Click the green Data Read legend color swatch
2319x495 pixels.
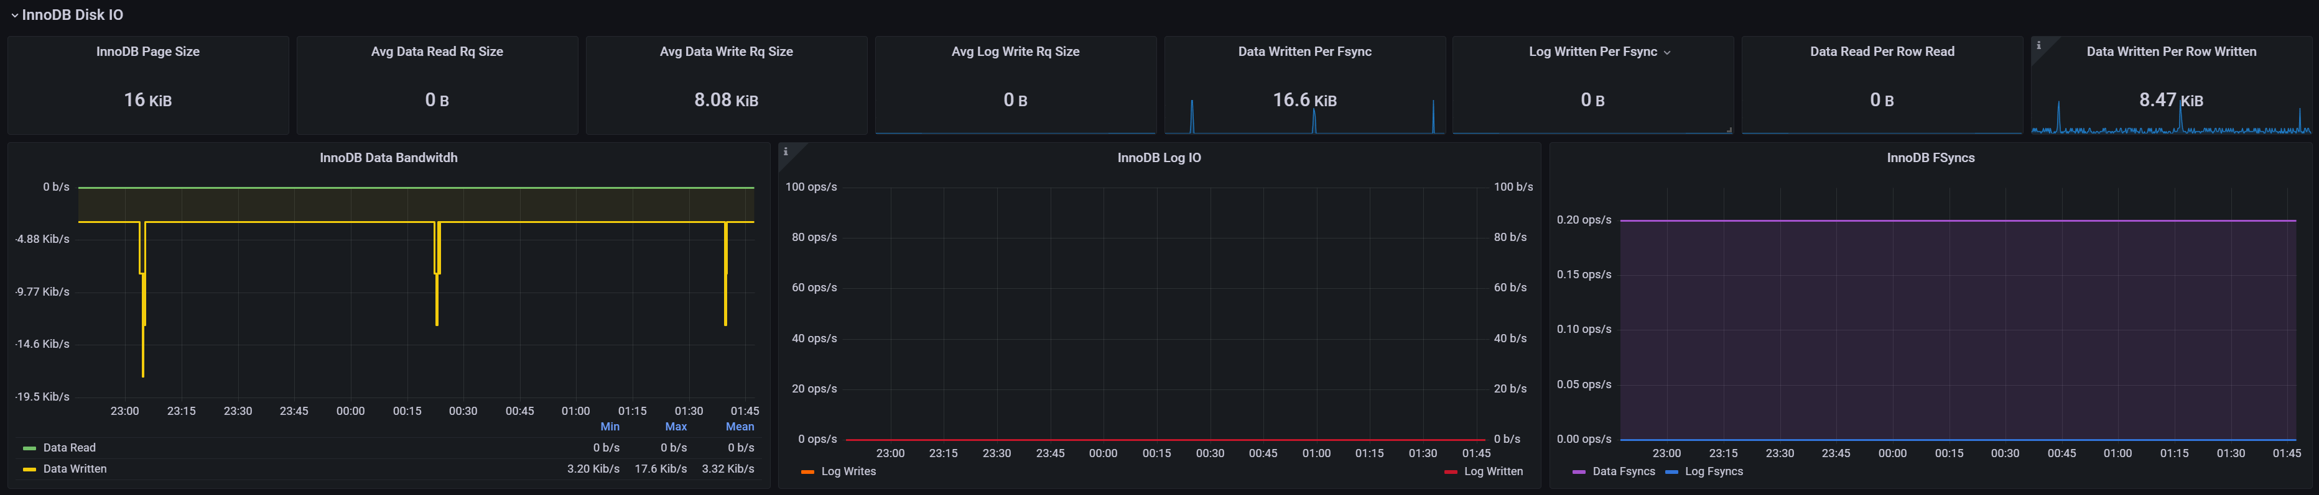[x=29, y=447]
